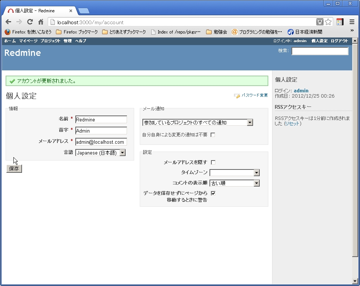The width and height of the screenshot is (360, 286).
Task: Click the ログアウト link
Action: click(x=340, y=41)
